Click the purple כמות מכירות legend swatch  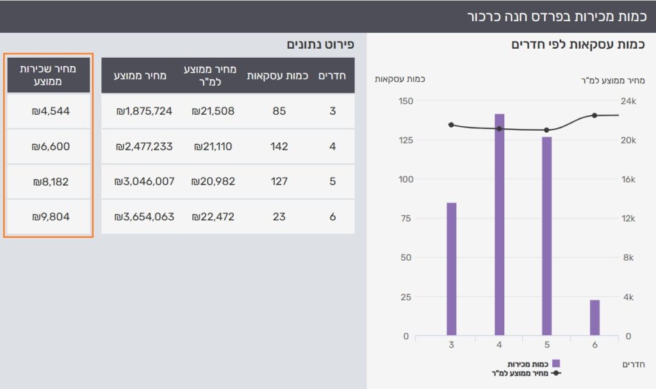(555, 363)
